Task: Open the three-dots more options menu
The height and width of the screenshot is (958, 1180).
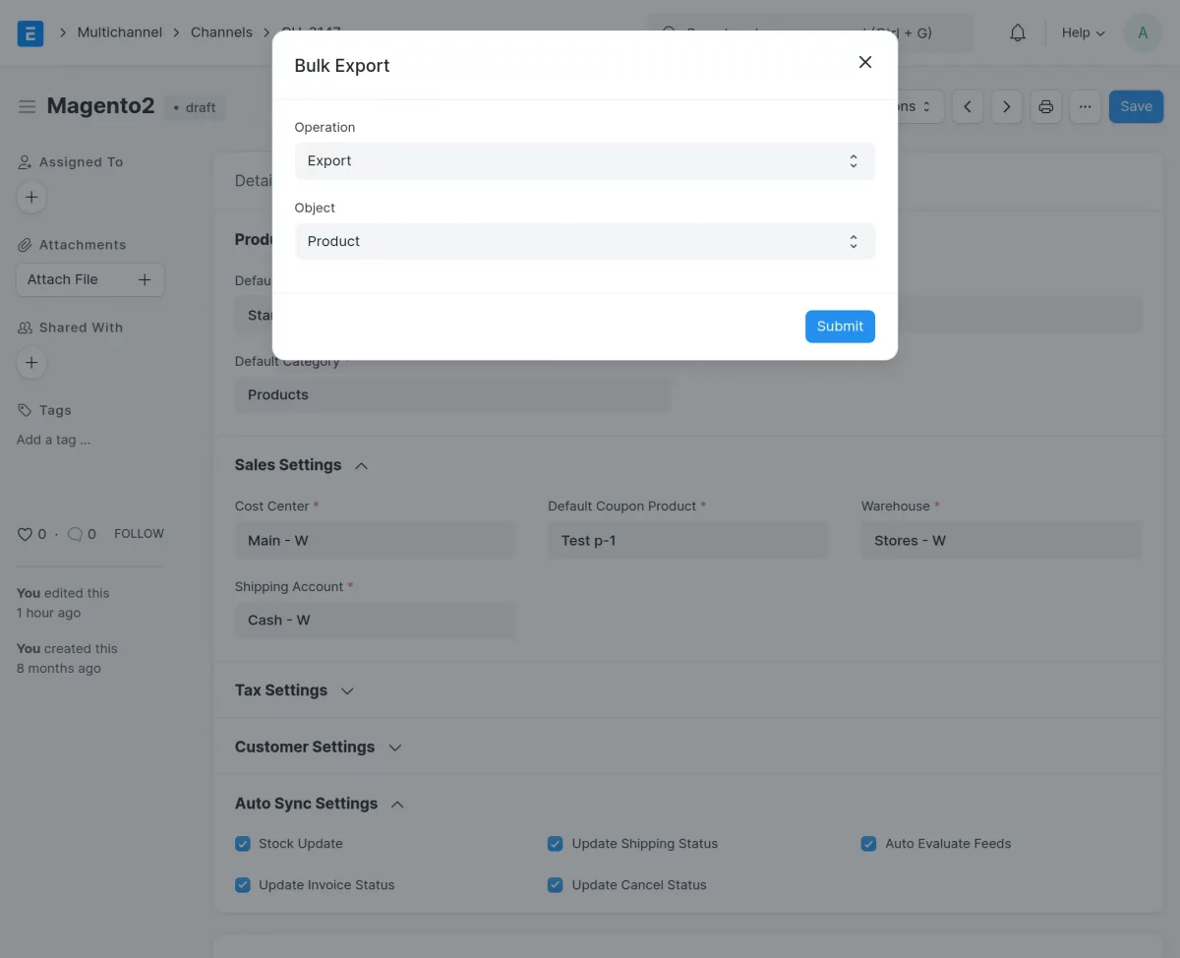Action: click(x=1085, y=106)
